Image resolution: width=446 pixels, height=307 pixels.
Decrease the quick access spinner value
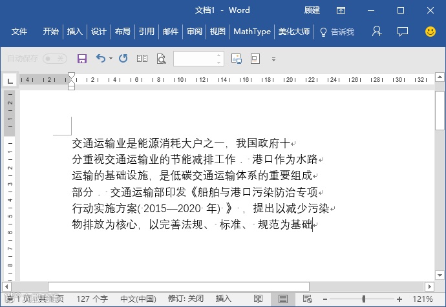(218, 63)
